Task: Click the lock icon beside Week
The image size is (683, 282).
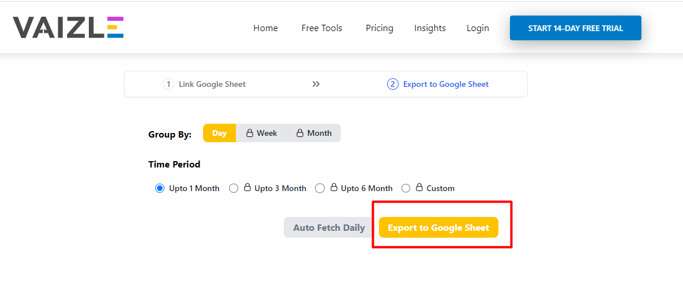Action: click(250, 133)
